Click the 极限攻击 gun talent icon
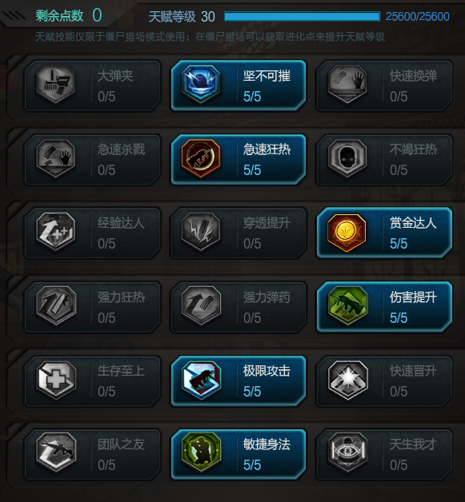Viewport: 465px width, 502px height. click(x=201, y=380)
